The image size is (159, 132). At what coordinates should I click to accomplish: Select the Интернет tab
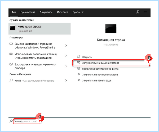[63, 12]
